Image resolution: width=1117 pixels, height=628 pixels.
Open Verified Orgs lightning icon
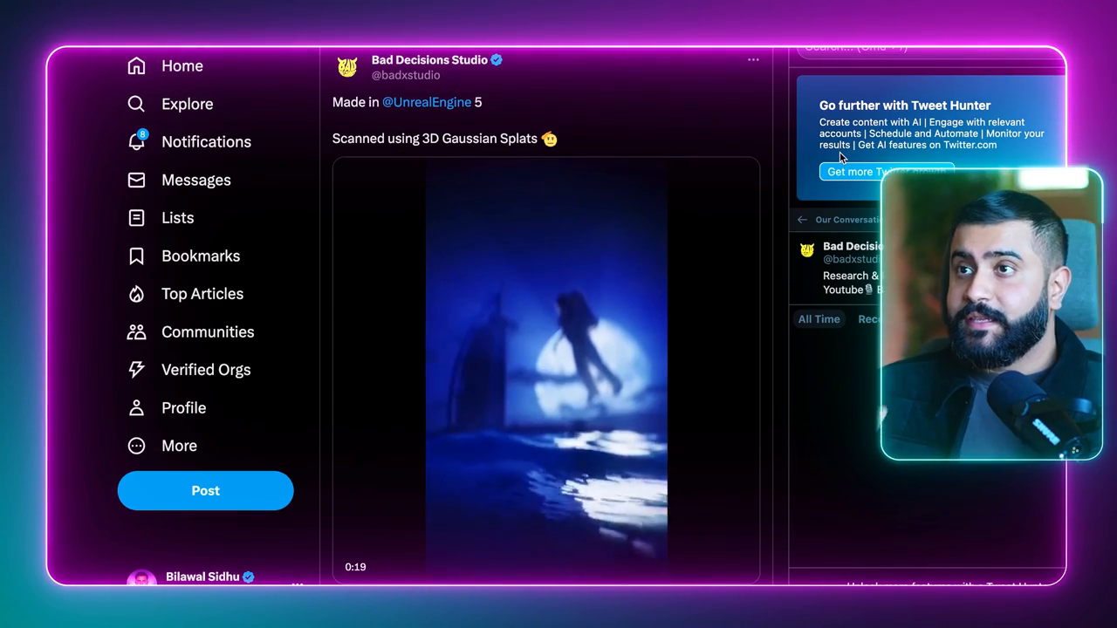click(x=136, y=370)
